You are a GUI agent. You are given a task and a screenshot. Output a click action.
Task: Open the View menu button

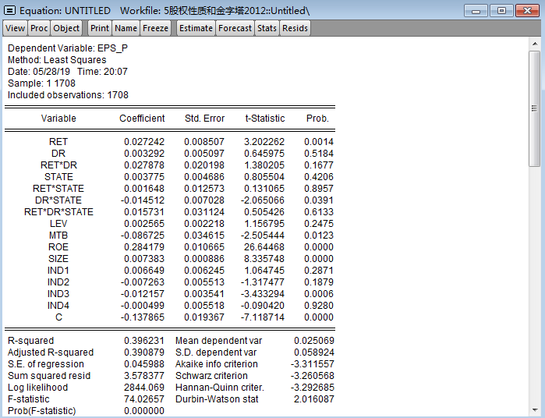point(15,28)
